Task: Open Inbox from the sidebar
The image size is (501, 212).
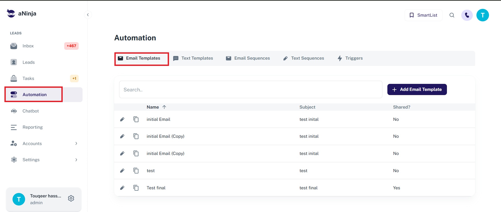Action: tap(28, 46)
